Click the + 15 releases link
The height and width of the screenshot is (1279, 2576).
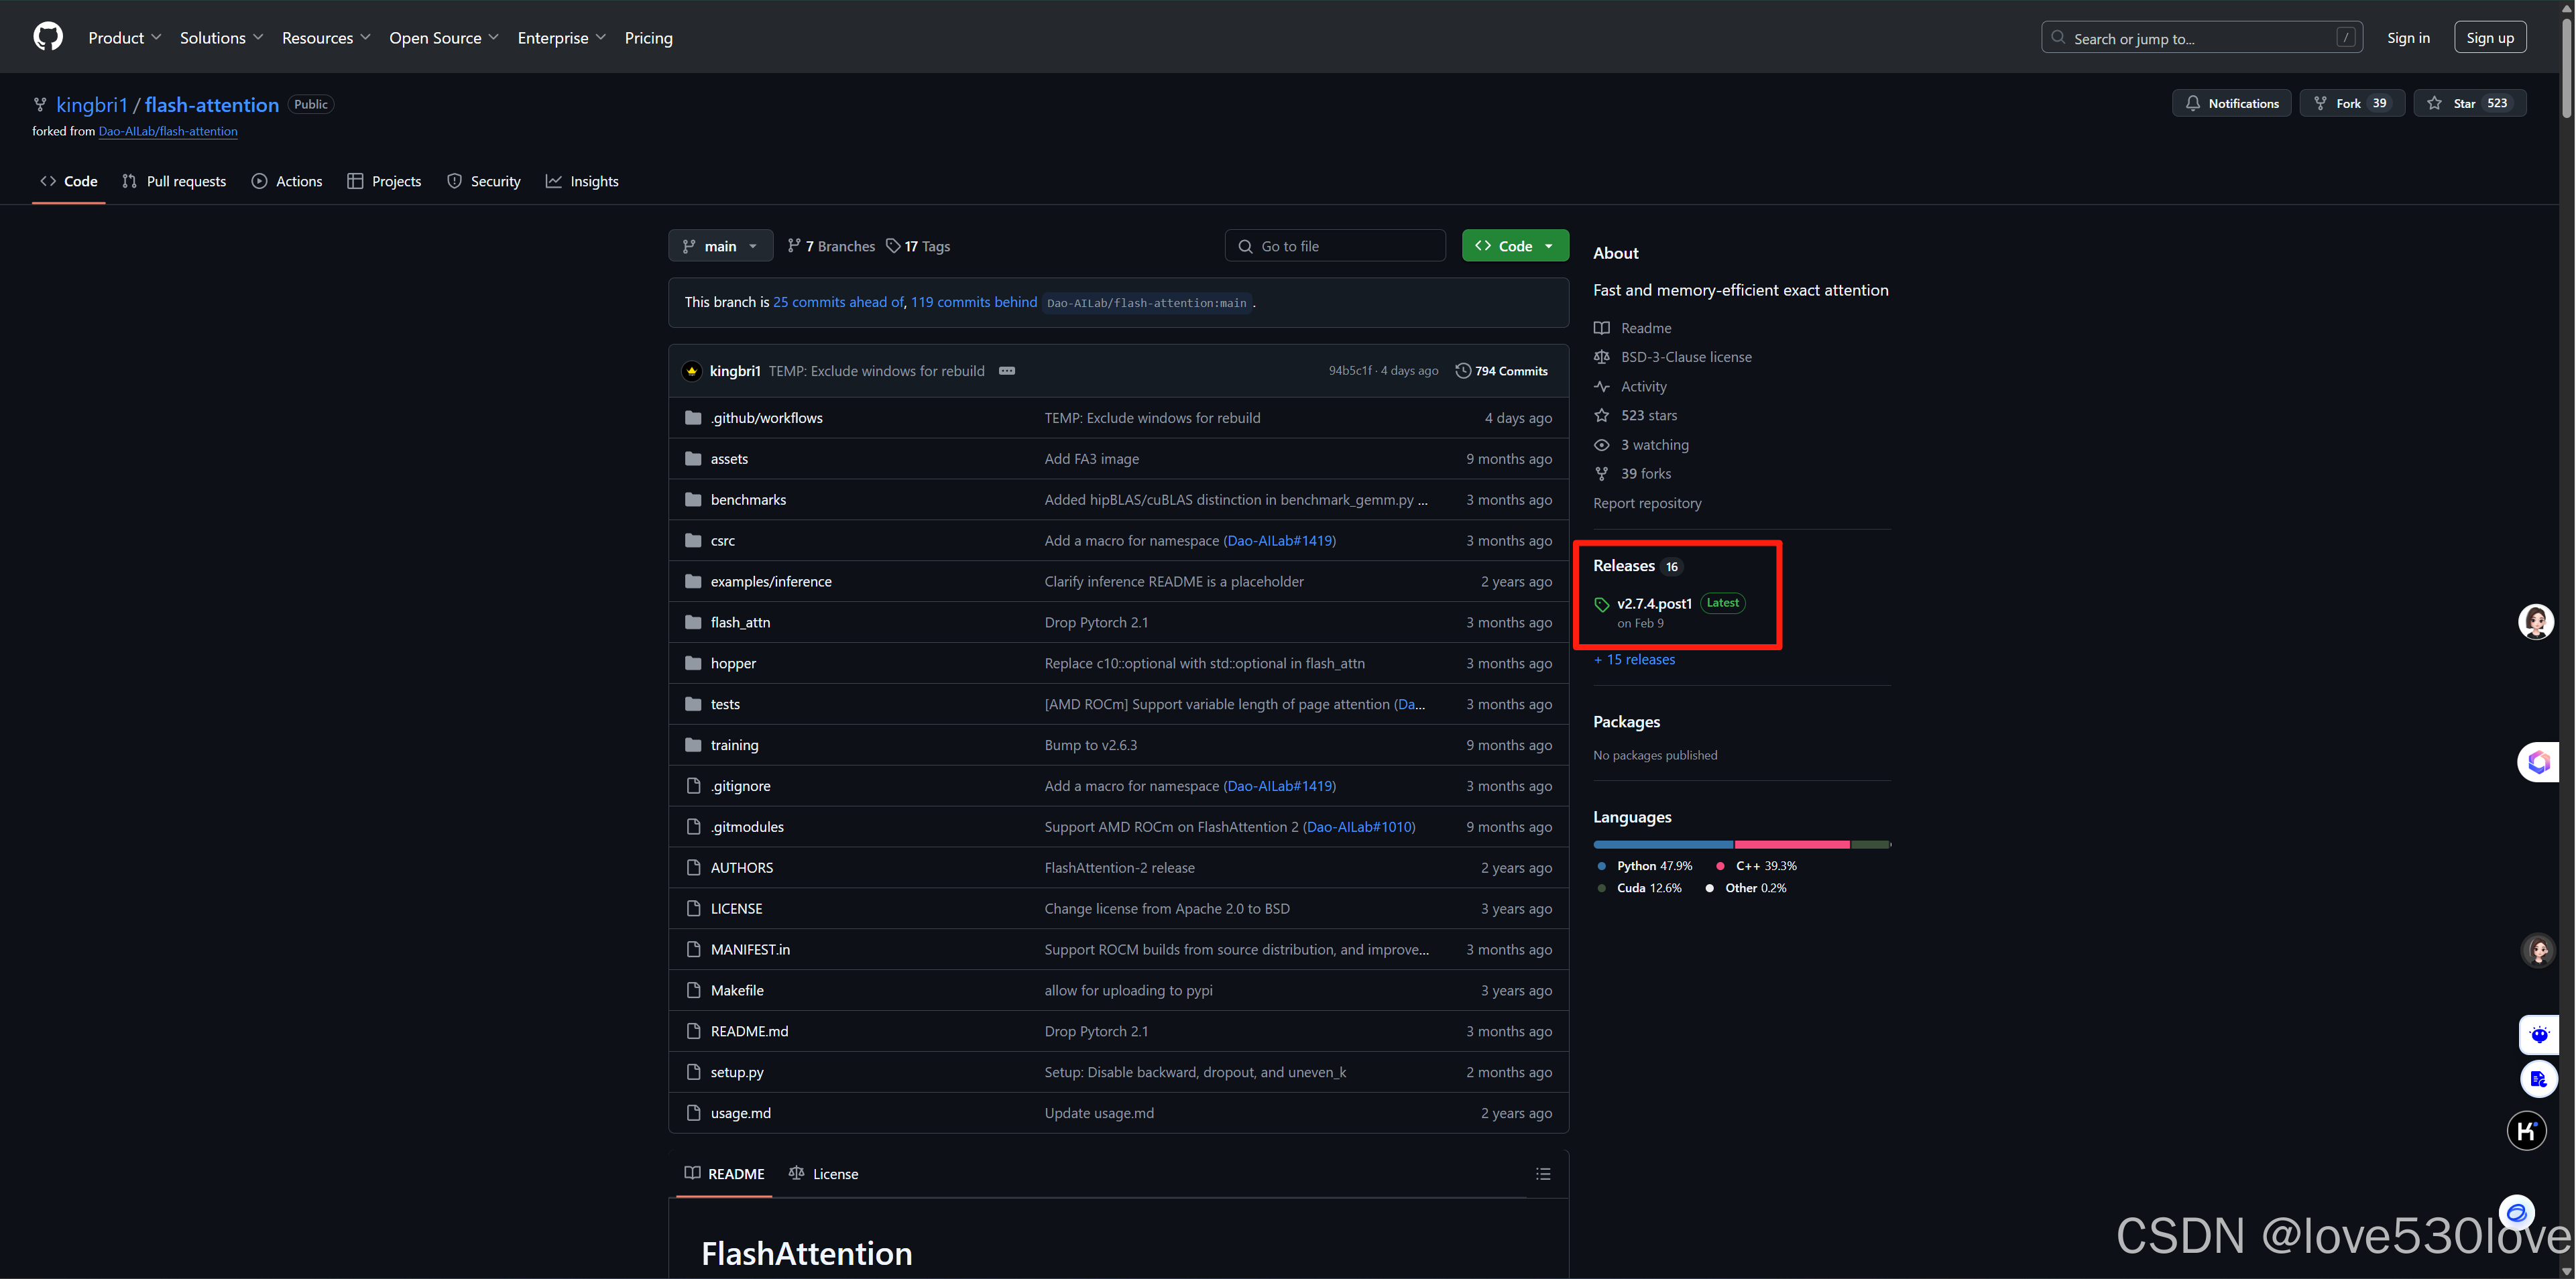(1634, 659)
